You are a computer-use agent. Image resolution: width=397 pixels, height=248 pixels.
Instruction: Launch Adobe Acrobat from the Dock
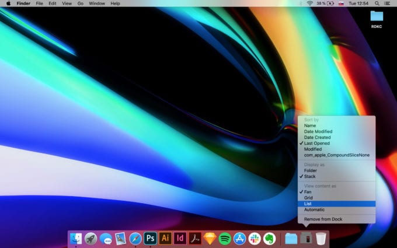(x=195, y=238)
